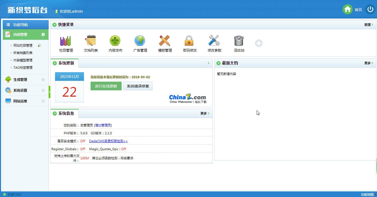The image size is (377, 197).
Task: Expand the 系统设置 section arrow
Action: coord(43,90)
